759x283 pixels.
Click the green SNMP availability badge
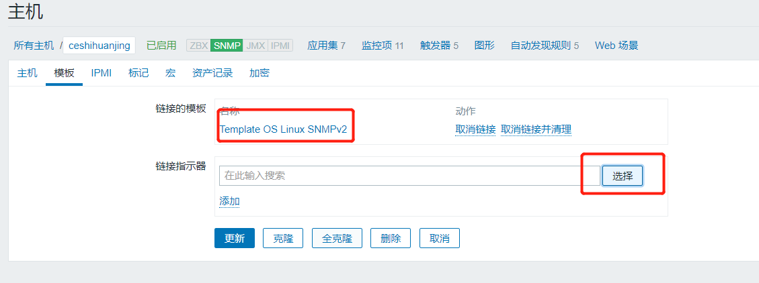[x=227, y=46]
